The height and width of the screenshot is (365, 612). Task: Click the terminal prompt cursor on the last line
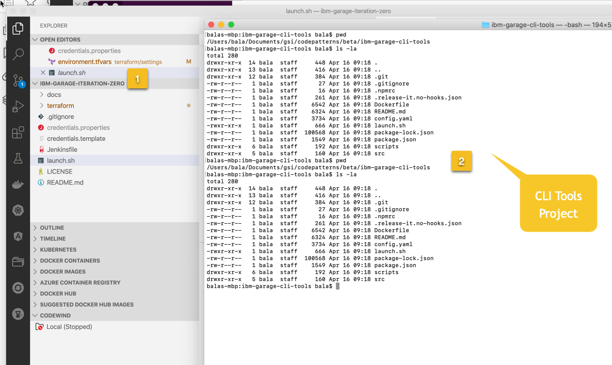(x=338, y=286)
